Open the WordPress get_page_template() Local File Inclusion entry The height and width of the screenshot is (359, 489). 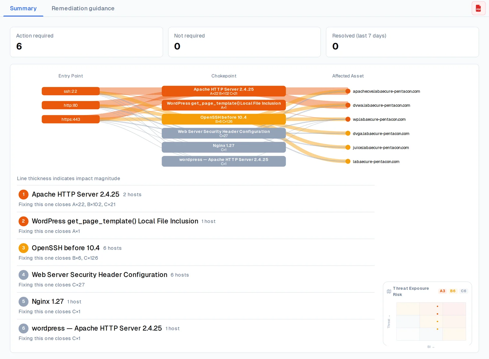[x=196, y=225]
